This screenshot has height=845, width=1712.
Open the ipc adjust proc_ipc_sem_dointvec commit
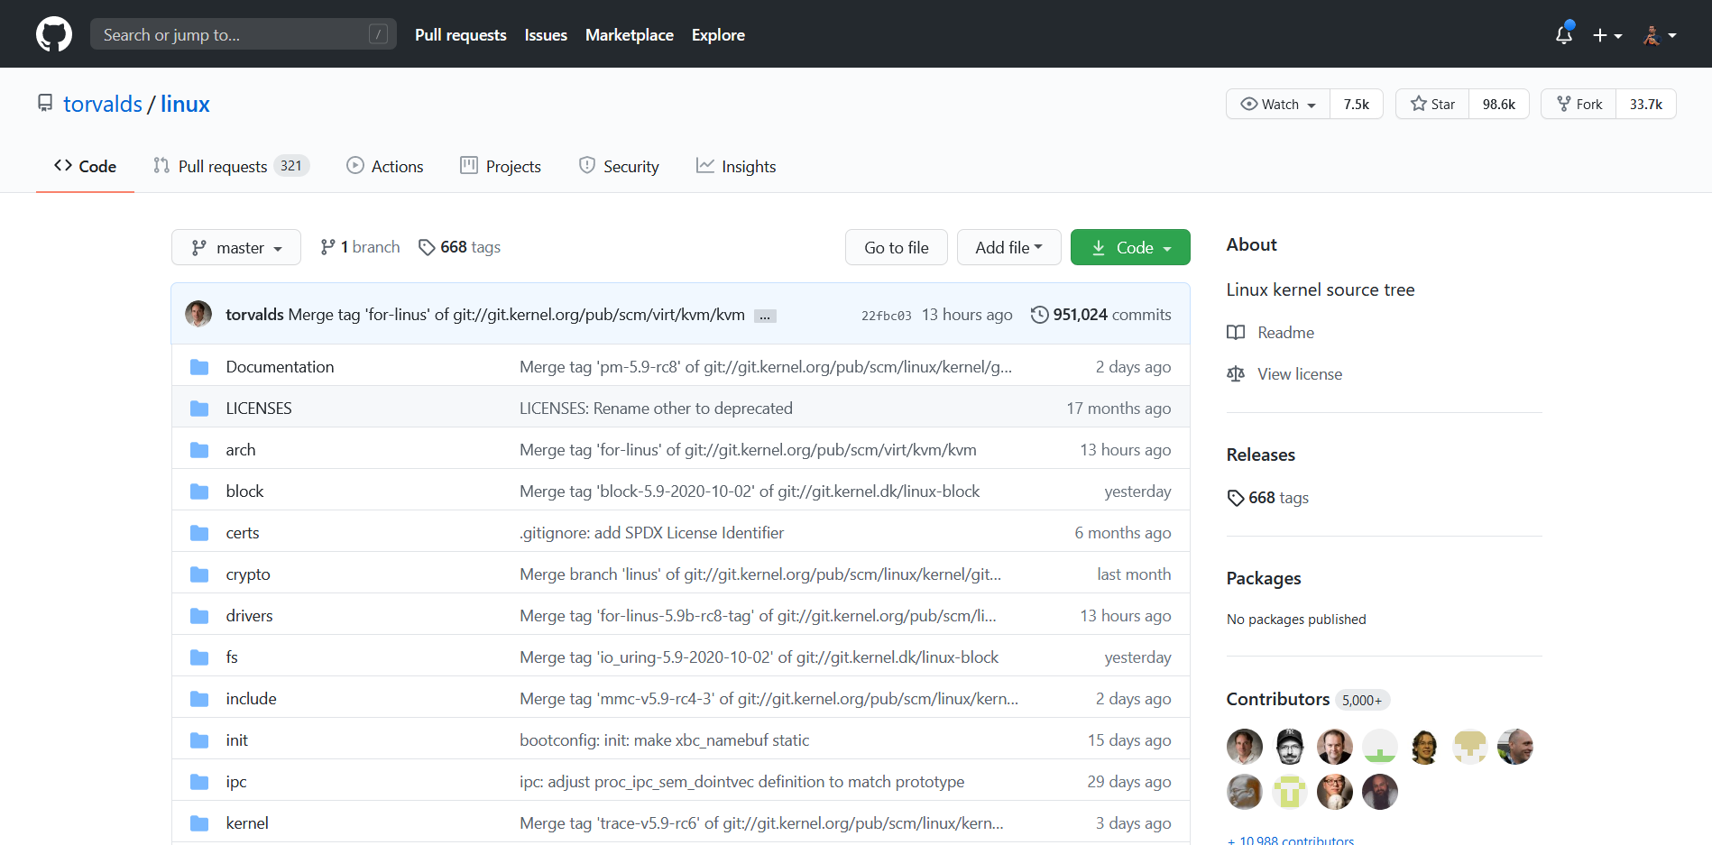(x=741, y=782)
